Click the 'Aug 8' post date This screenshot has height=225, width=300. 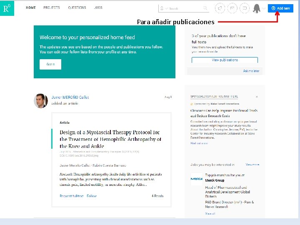[168, 97]
